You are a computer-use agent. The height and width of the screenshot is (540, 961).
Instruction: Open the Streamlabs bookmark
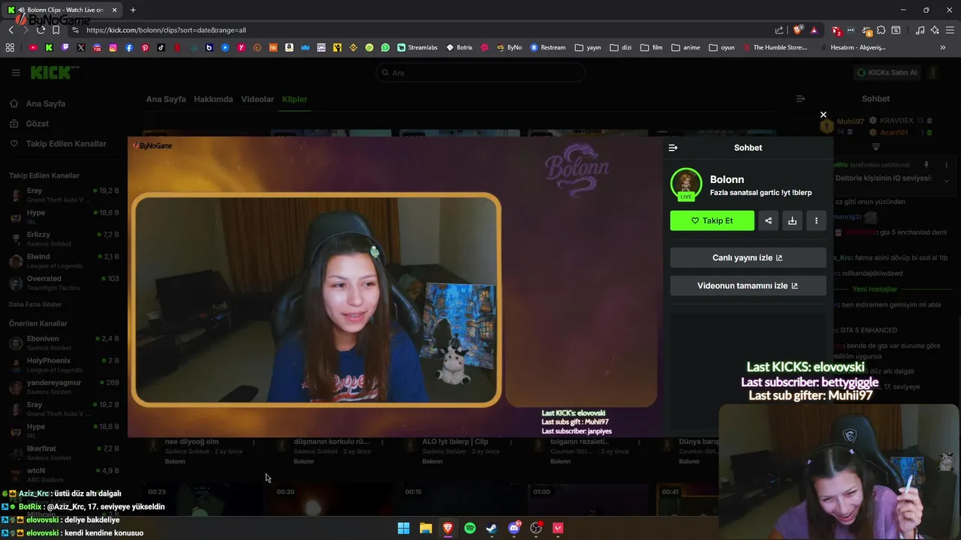417,47
